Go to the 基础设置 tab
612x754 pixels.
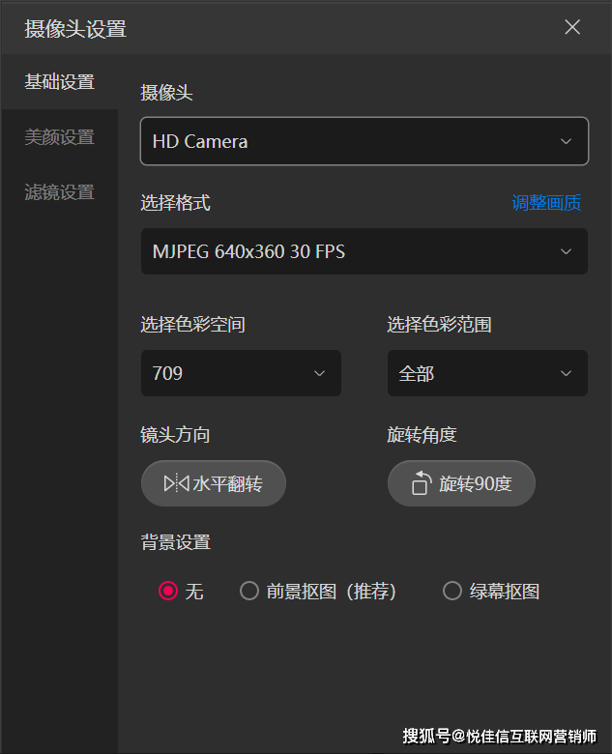tap(60, 82)
